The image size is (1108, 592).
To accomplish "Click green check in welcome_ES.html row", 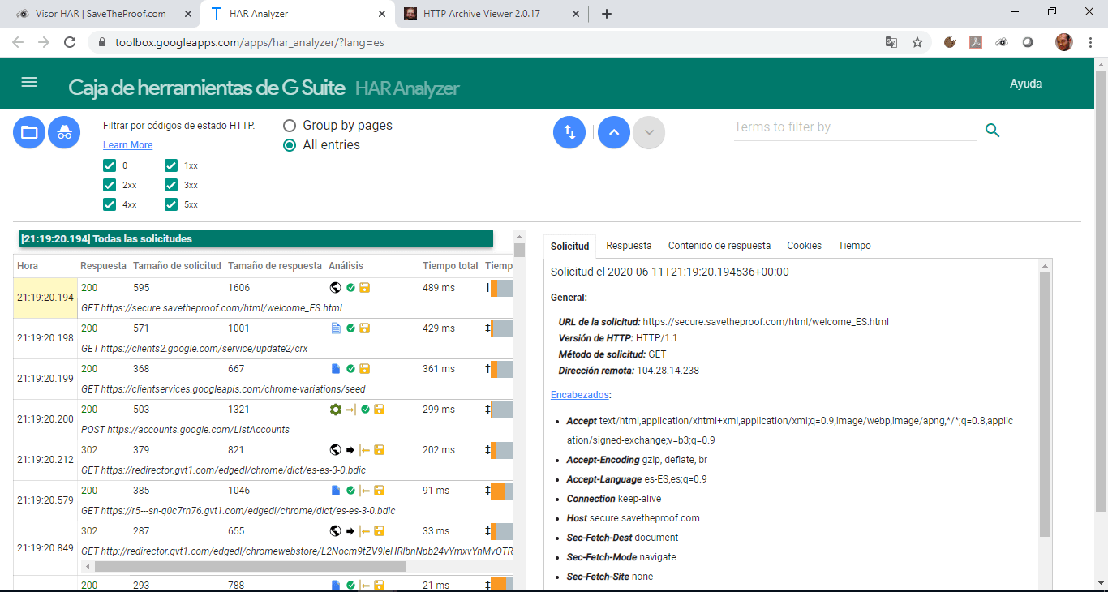I will [x=350, y=287].
